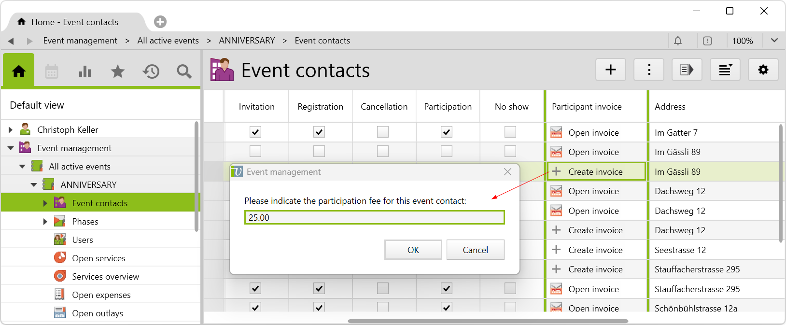Open the calendar view icon
This screenshot has height=325, width=786.
pos(52,71)
